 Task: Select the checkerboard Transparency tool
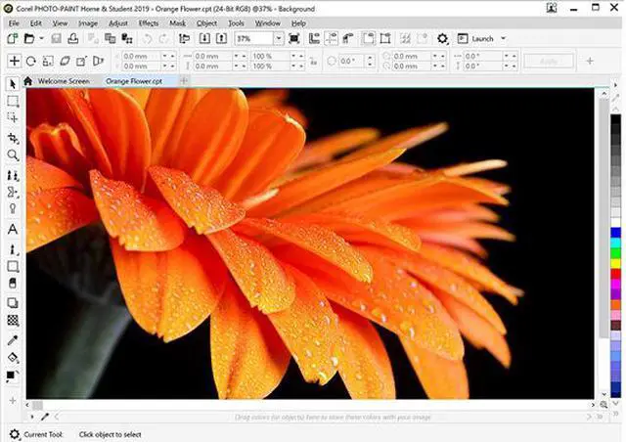(x=13, y=320)
